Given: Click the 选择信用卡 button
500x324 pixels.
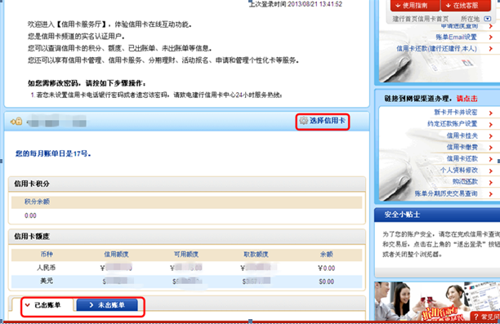Looking at the screenshot, I should click(323, 121).
